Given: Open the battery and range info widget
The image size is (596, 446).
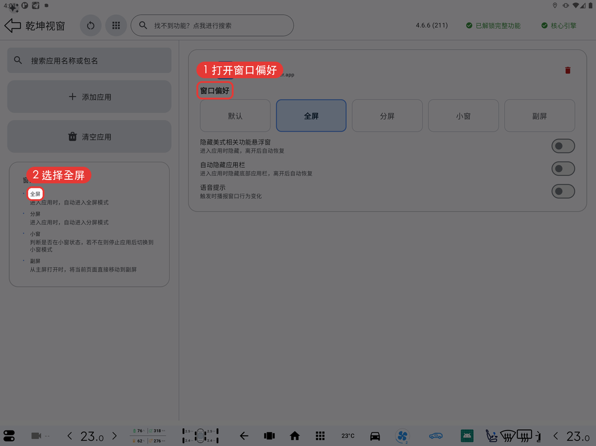Looking at the screenshot, I should point(148,436).
